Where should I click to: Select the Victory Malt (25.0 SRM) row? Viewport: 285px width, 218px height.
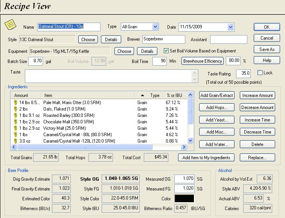tap(99, 128)
